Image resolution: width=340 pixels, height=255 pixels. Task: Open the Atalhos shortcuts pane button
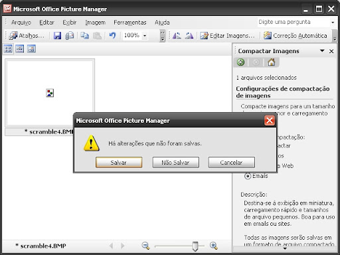coord(27,36)
